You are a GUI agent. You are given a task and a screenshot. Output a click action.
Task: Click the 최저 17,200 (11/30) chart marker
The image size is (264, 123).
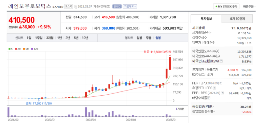coord(39,103)
